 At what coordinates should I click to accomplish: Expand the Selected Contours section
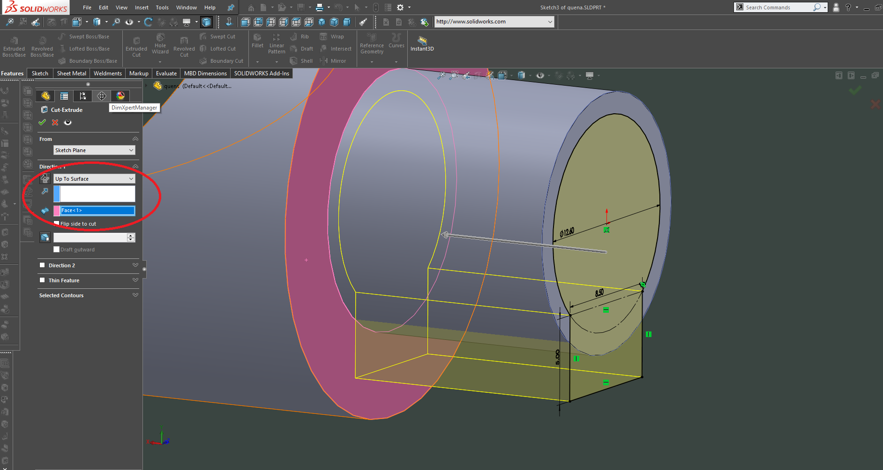[135, 295]
